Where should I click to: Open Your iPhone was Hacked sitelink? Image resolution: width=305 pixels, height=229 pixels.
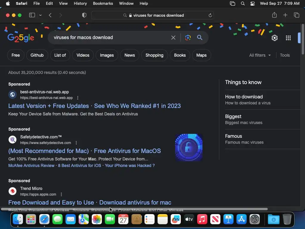tap(130, 165)
